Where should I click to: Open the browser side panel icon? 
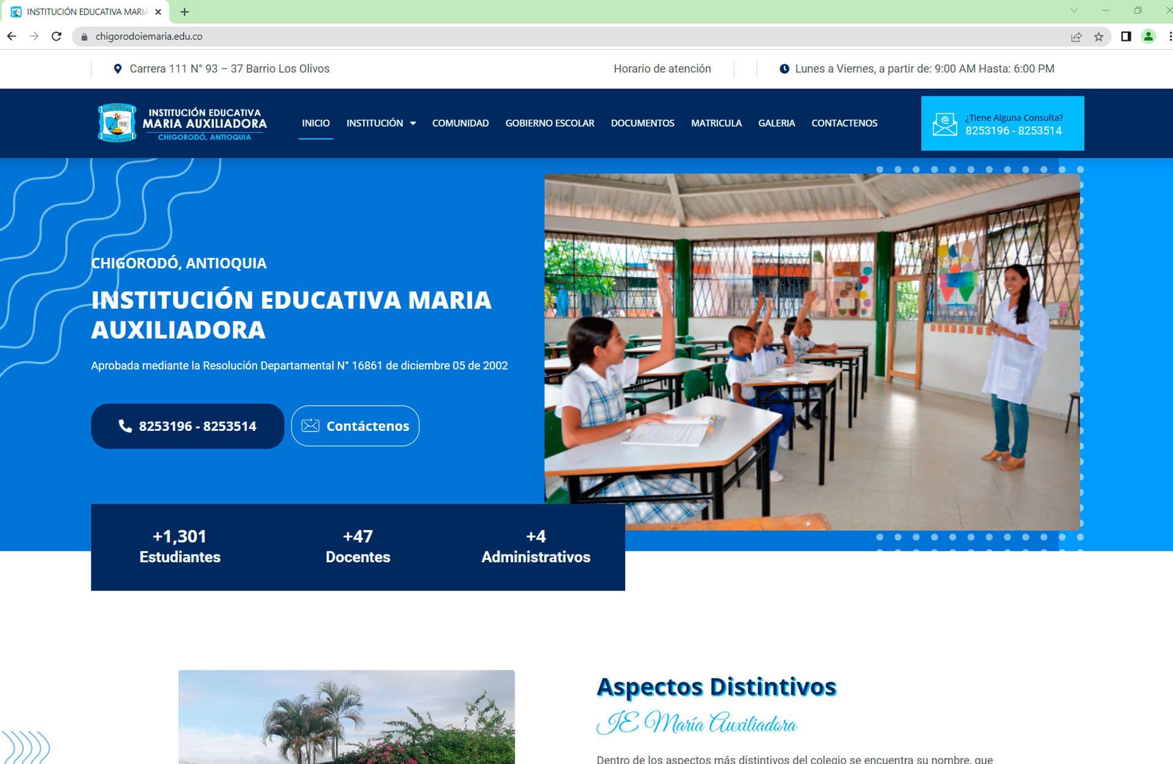1126,37
